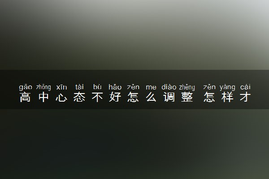The image size is (269, 179).
Task: Click the character 好 in the caption
Action: [x=115, y=97]
